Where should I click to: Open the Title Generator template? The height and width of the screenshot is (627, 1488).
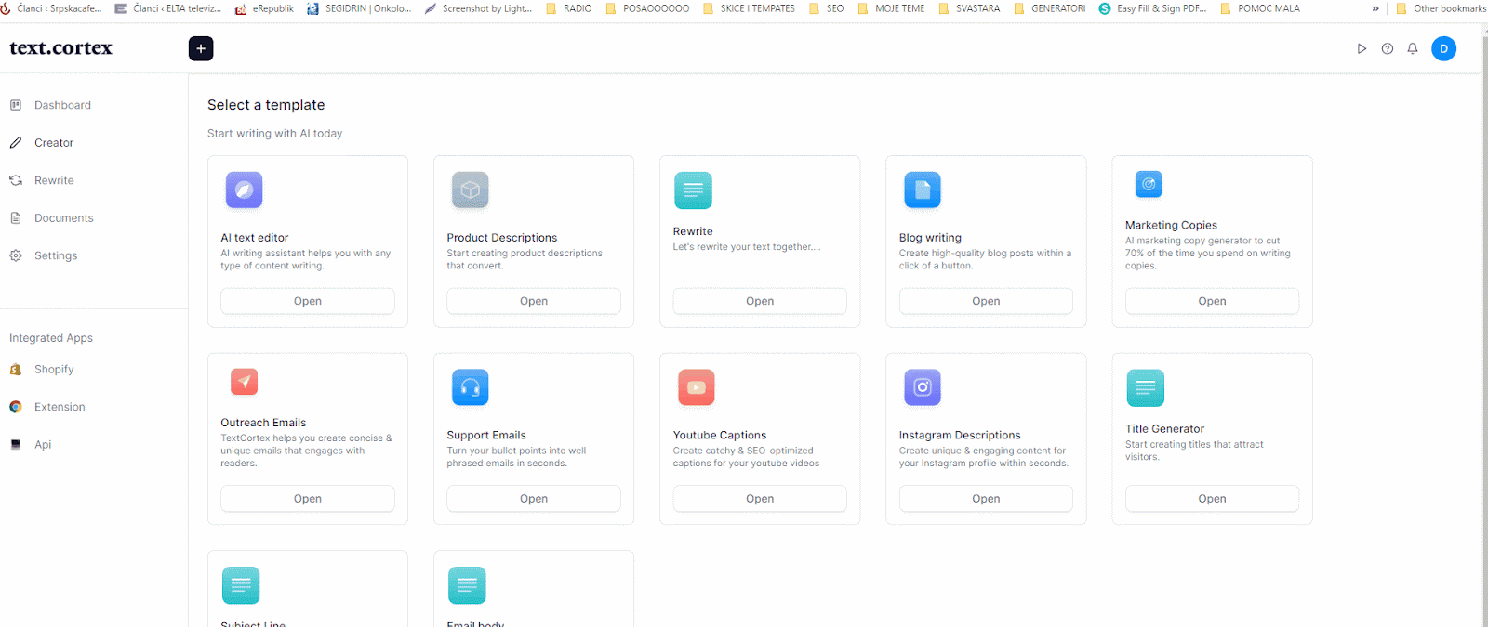(x=1211, y=499)
